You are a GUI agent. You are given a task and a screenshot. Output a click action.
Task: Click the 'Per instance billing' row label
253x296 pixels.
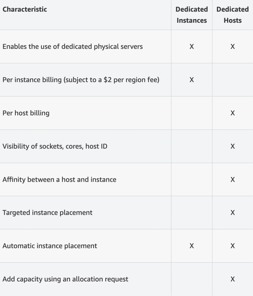click(x=81, y=80)
